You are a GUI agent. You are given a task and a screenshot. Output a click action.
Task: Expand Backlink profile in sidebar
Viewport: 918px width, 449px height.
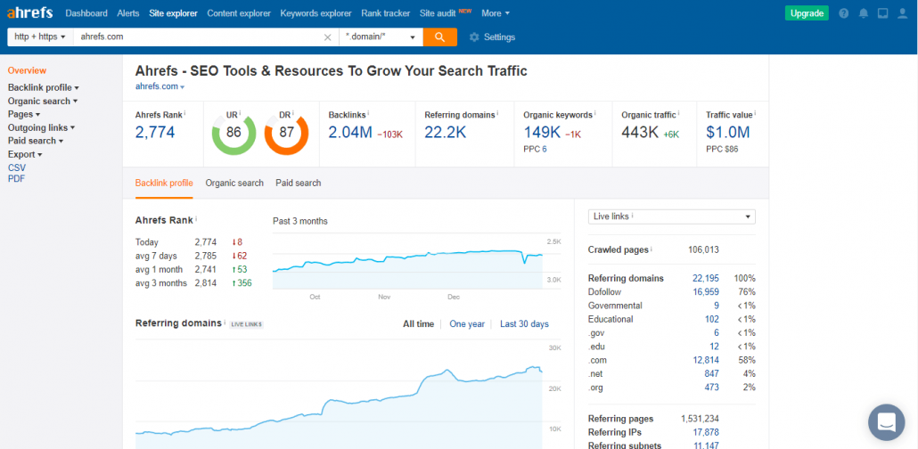coord(44,88)
